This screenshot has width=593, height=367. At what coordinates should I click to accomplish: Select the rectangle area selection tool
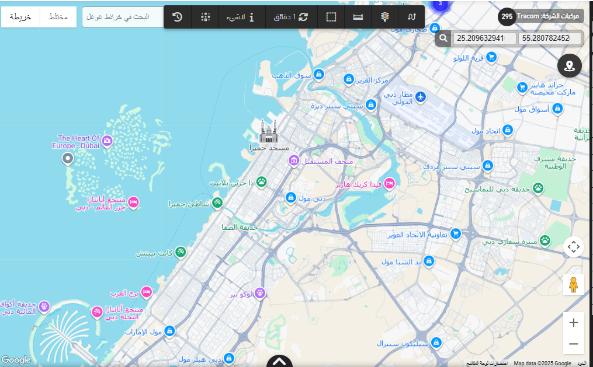pyautogui.click(x=331, y=17)
